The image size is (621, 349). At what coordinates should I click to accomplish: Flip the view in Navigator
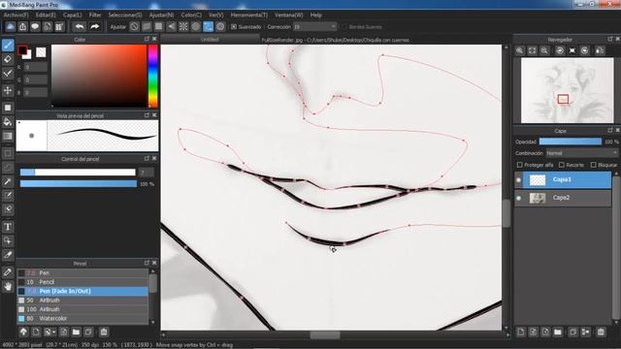600,50
